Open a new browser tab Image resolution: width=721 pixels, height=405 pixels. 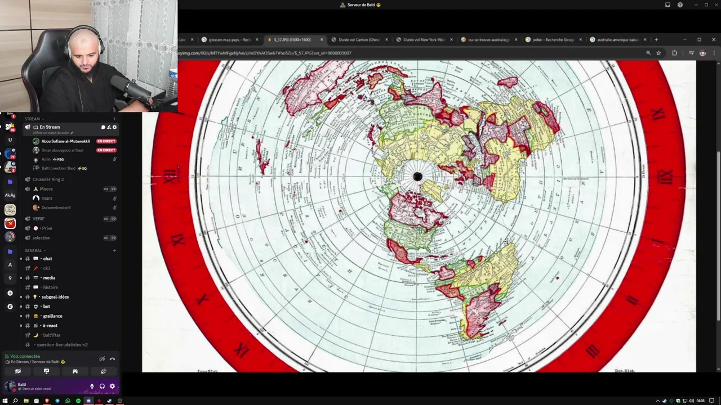(656, 40)
